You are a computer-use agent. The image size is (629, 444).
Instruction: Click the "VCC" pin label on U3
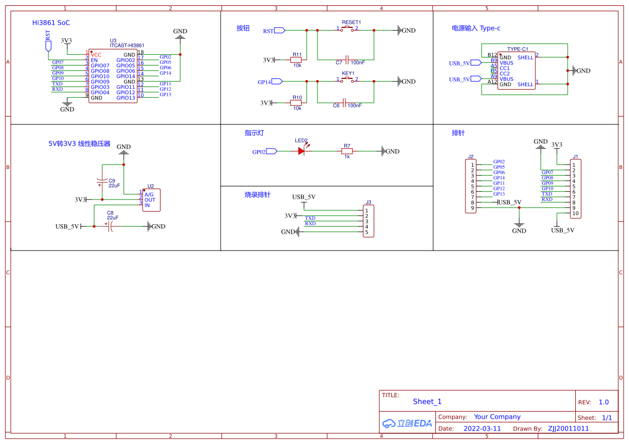point(96,55)
